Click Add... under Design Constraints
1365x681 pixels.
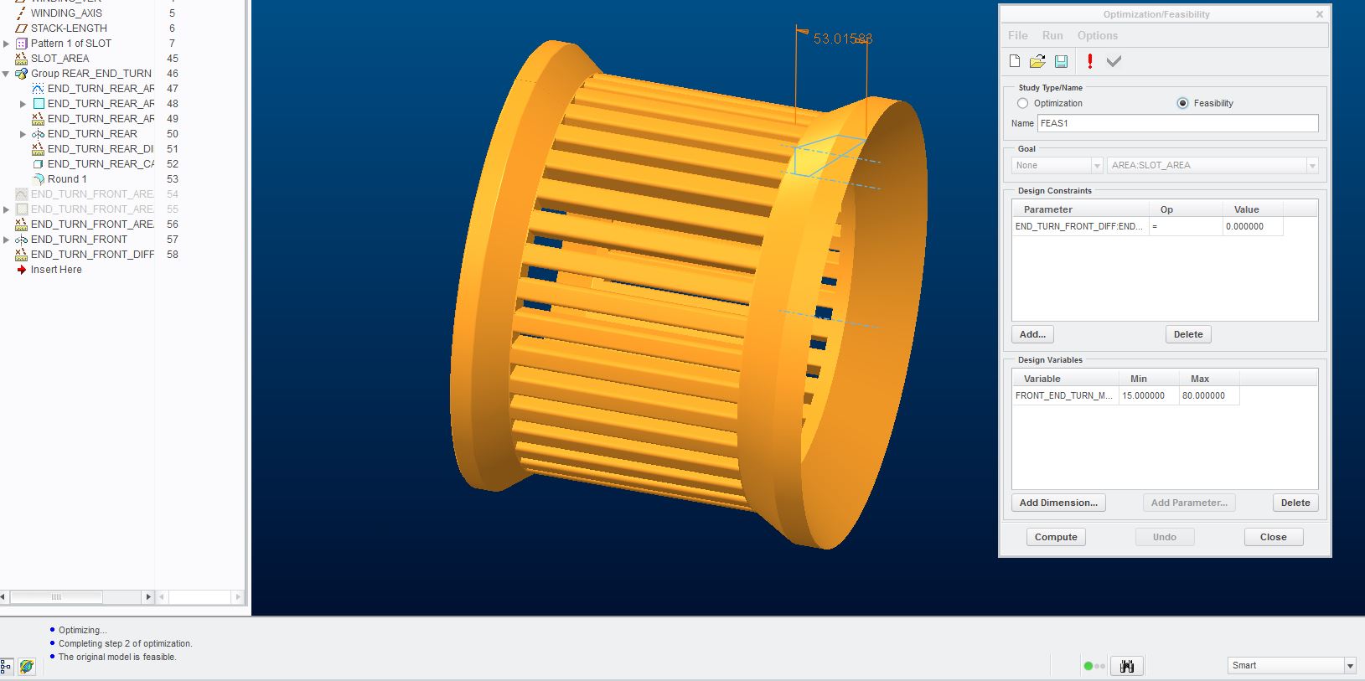[x=1032, y=334]
